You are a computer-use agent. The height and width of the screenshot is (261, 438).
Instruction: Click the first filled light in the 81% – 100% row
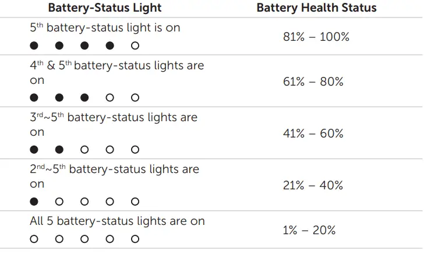pos(34,45)
